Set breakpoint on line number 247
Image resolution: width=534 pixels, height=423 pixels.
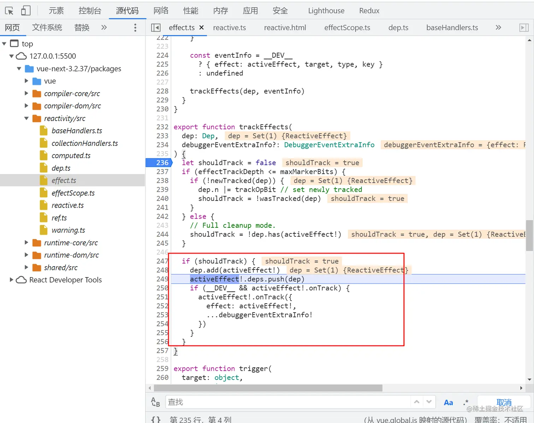tap(162, 261)
